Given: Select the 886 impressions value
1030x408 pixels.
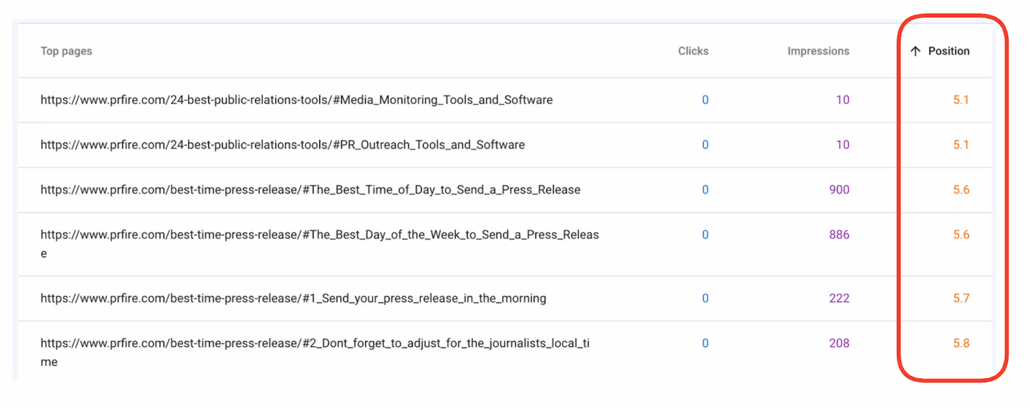Looking at the screenshot, I should point(839,235).
